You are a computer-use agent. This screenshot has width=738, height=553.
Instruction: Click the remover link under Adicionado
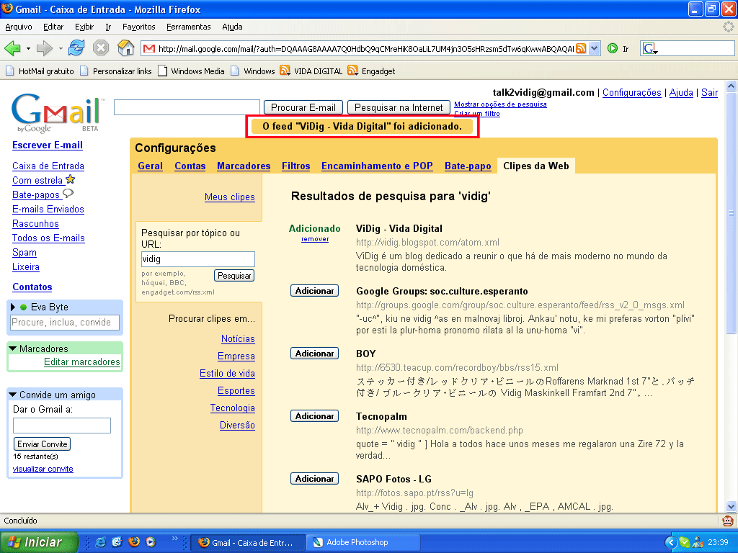coord(315,239)
